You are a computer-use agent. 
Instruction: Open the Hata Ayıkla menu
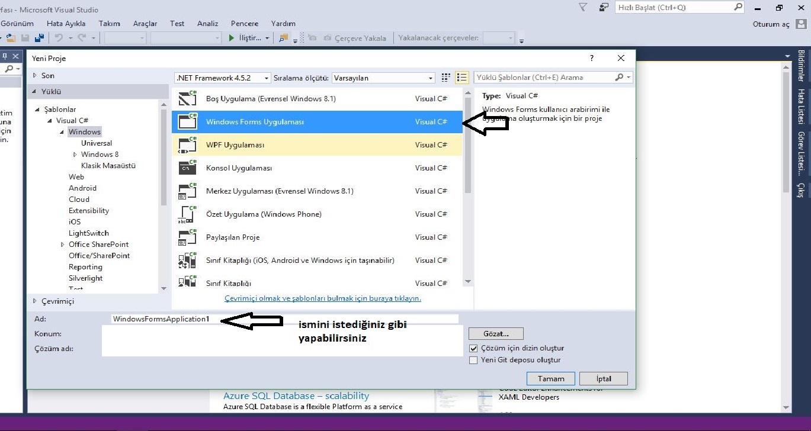pos(66,24)
